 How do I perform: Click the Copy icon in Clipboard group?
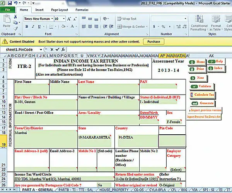[15, 22]
